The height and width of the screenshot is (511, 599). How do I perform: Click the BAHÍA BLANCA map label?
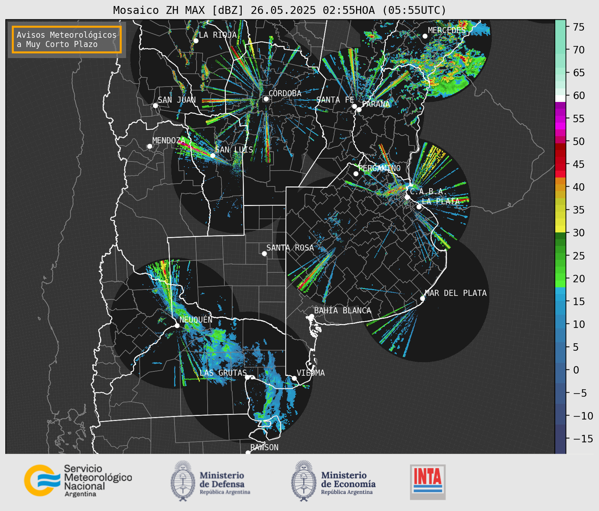point(343,311)
